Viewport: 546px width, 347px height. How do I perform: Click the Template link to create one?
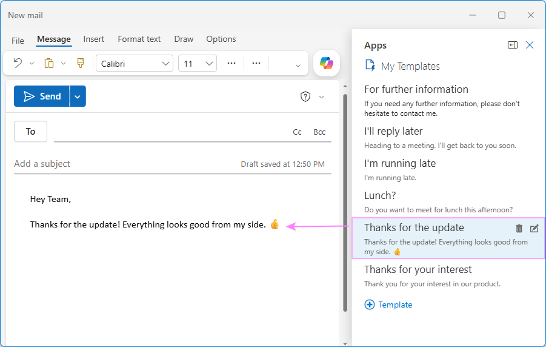pos(395,305)
